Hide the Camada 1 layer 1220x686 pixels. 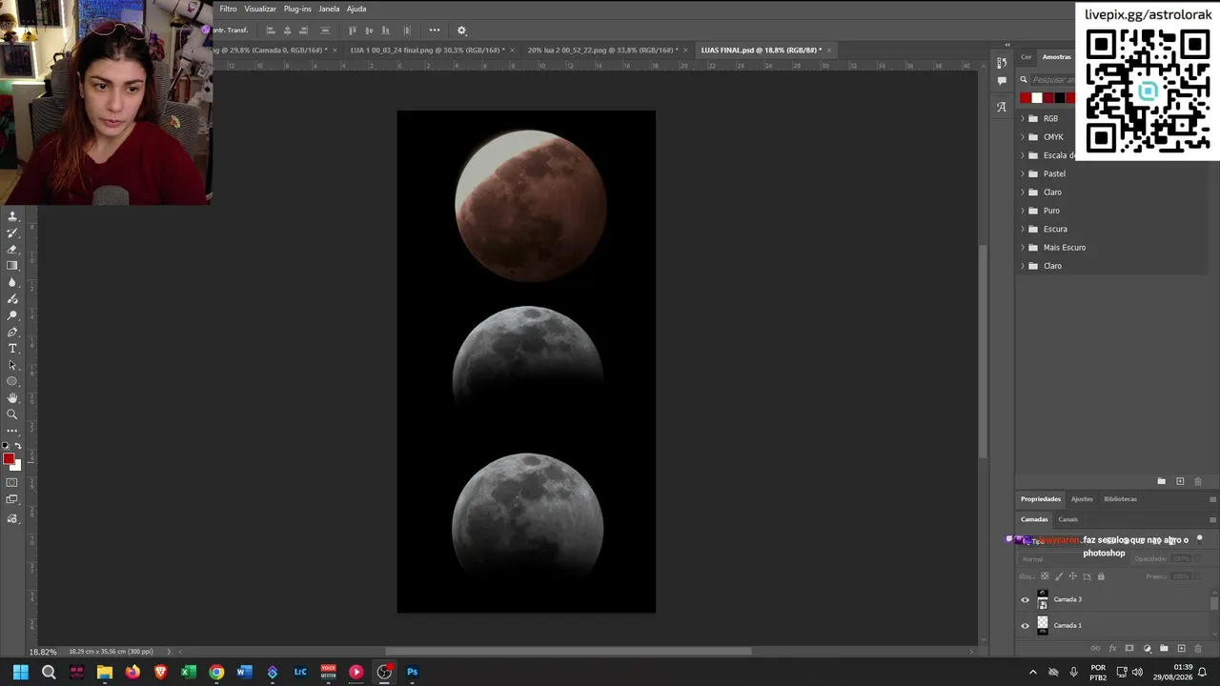tap(1026, 626)
